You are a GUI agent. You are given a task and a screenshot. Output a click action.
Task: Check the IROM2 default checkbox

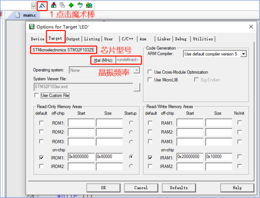(x=42, y=166)
